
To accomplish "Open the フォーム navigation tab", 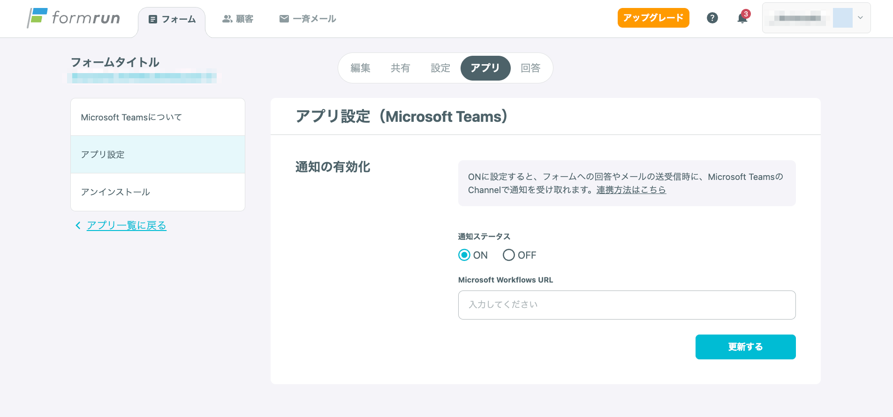I will [x=172, y=19].
